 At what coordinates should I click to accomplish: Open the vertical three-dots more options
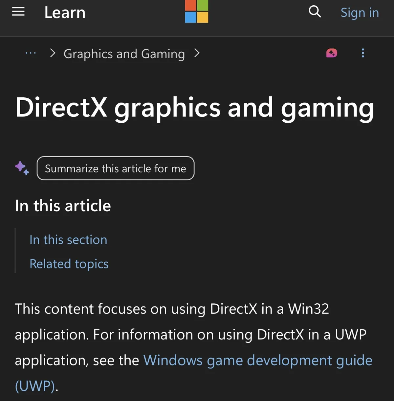pyautogui.click(x=363, y=53)
